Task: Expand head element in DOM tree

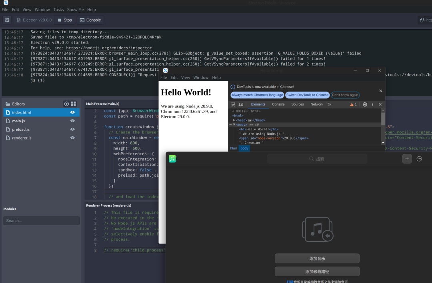Action: point(234,120)
